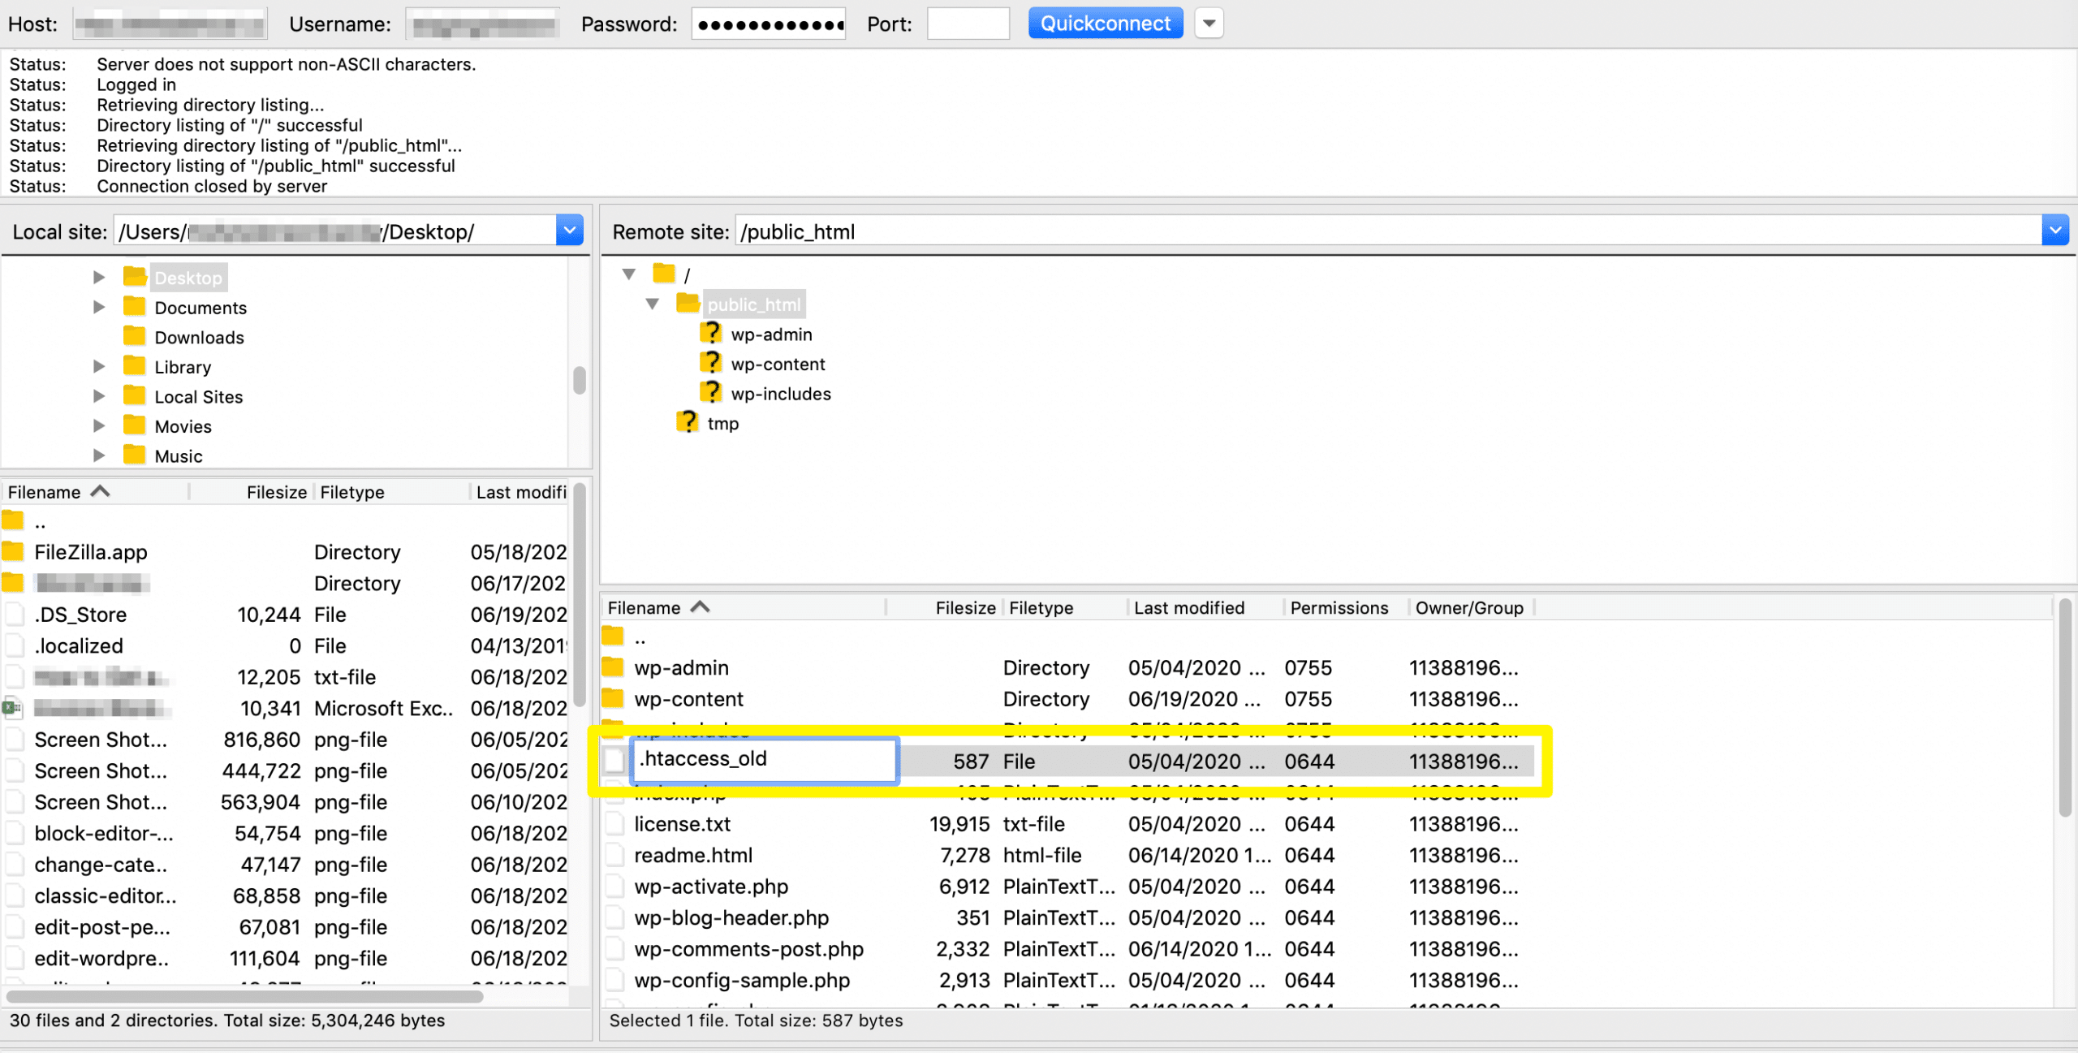Click the remote file list vertical scrollbar
This screenshot has width=2078, height=1053.
(x=2066, y=706)
